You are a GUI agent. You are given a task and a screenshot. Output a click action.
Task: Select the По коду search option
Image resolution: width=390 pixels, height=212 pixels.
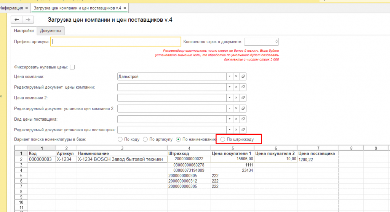(120, 140)
